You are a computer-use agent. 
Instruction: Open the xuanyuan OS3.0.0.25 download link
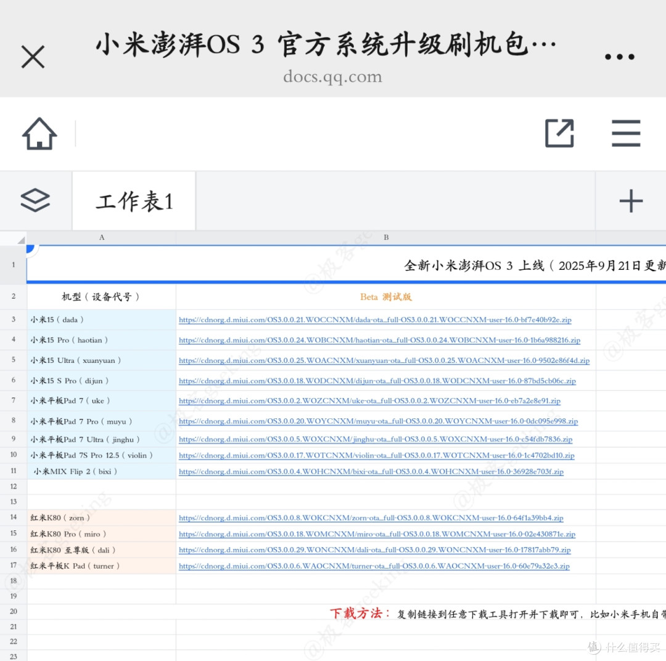pyautogui.click(x=384, y=360)
